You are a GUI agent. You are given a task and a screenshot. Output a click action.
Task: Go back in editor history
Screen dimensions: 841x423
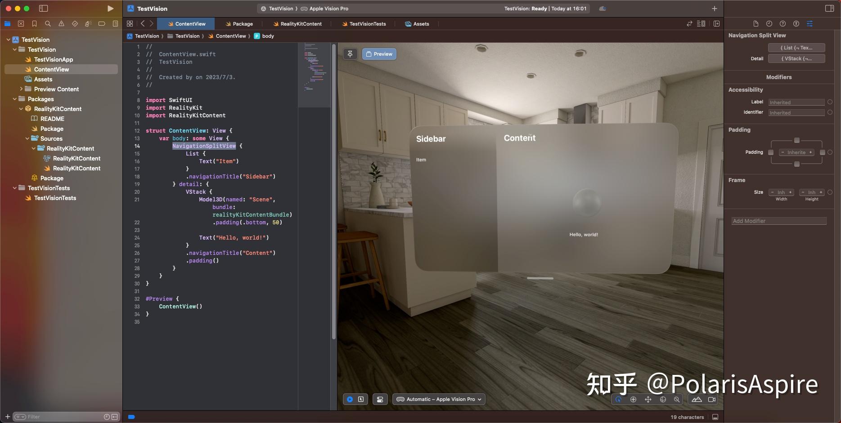coord(143,24)
